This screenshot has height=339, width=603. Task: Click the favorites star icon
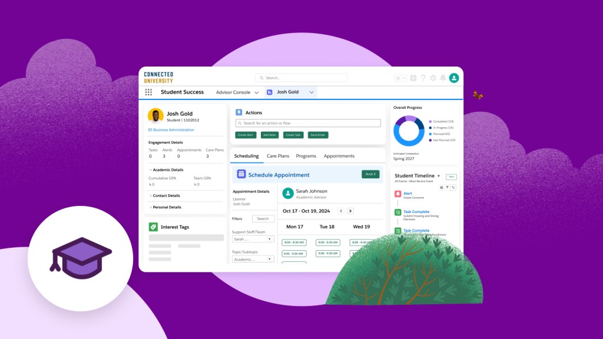(398, 78)
